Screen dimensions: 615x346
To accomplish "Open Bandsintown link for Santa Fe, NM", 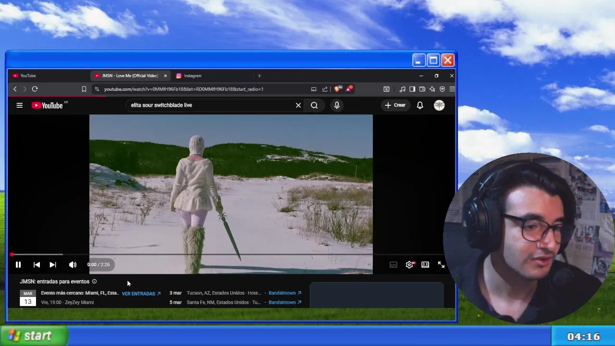I will (285, 302).
